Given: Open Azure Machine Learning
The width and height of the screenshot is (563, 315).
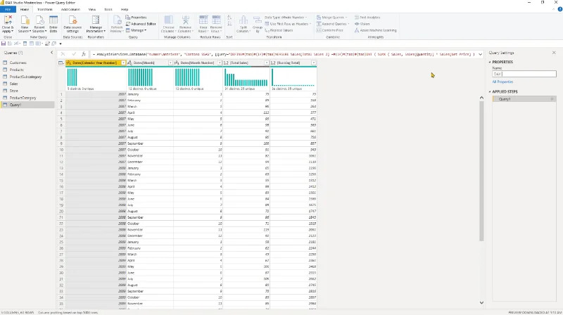Looking at the screenshot, I should pyautogui.click(x=376, y=30).
